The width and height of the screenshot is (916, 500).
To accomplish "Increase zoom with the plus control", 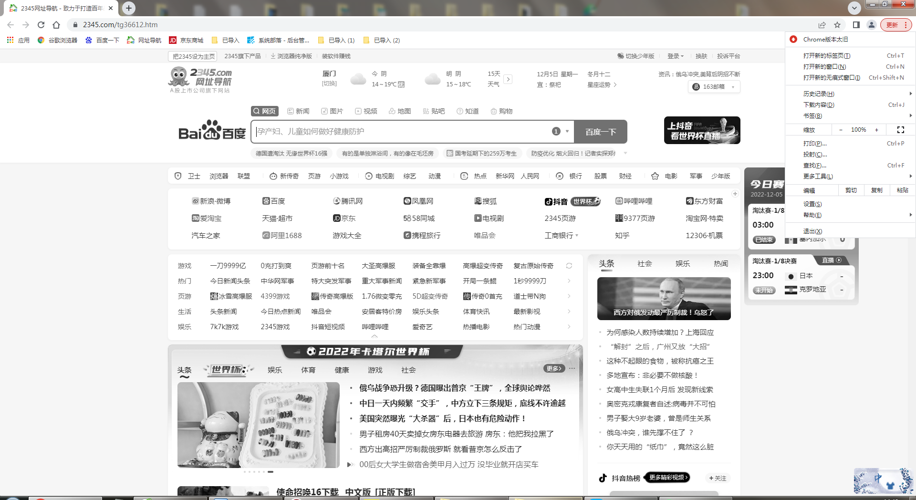I will [x=876, y=130].
